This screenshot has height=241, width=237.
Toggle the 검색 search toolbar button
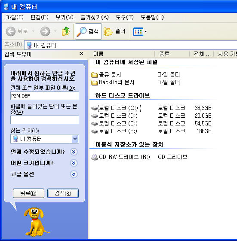point(88,31)
